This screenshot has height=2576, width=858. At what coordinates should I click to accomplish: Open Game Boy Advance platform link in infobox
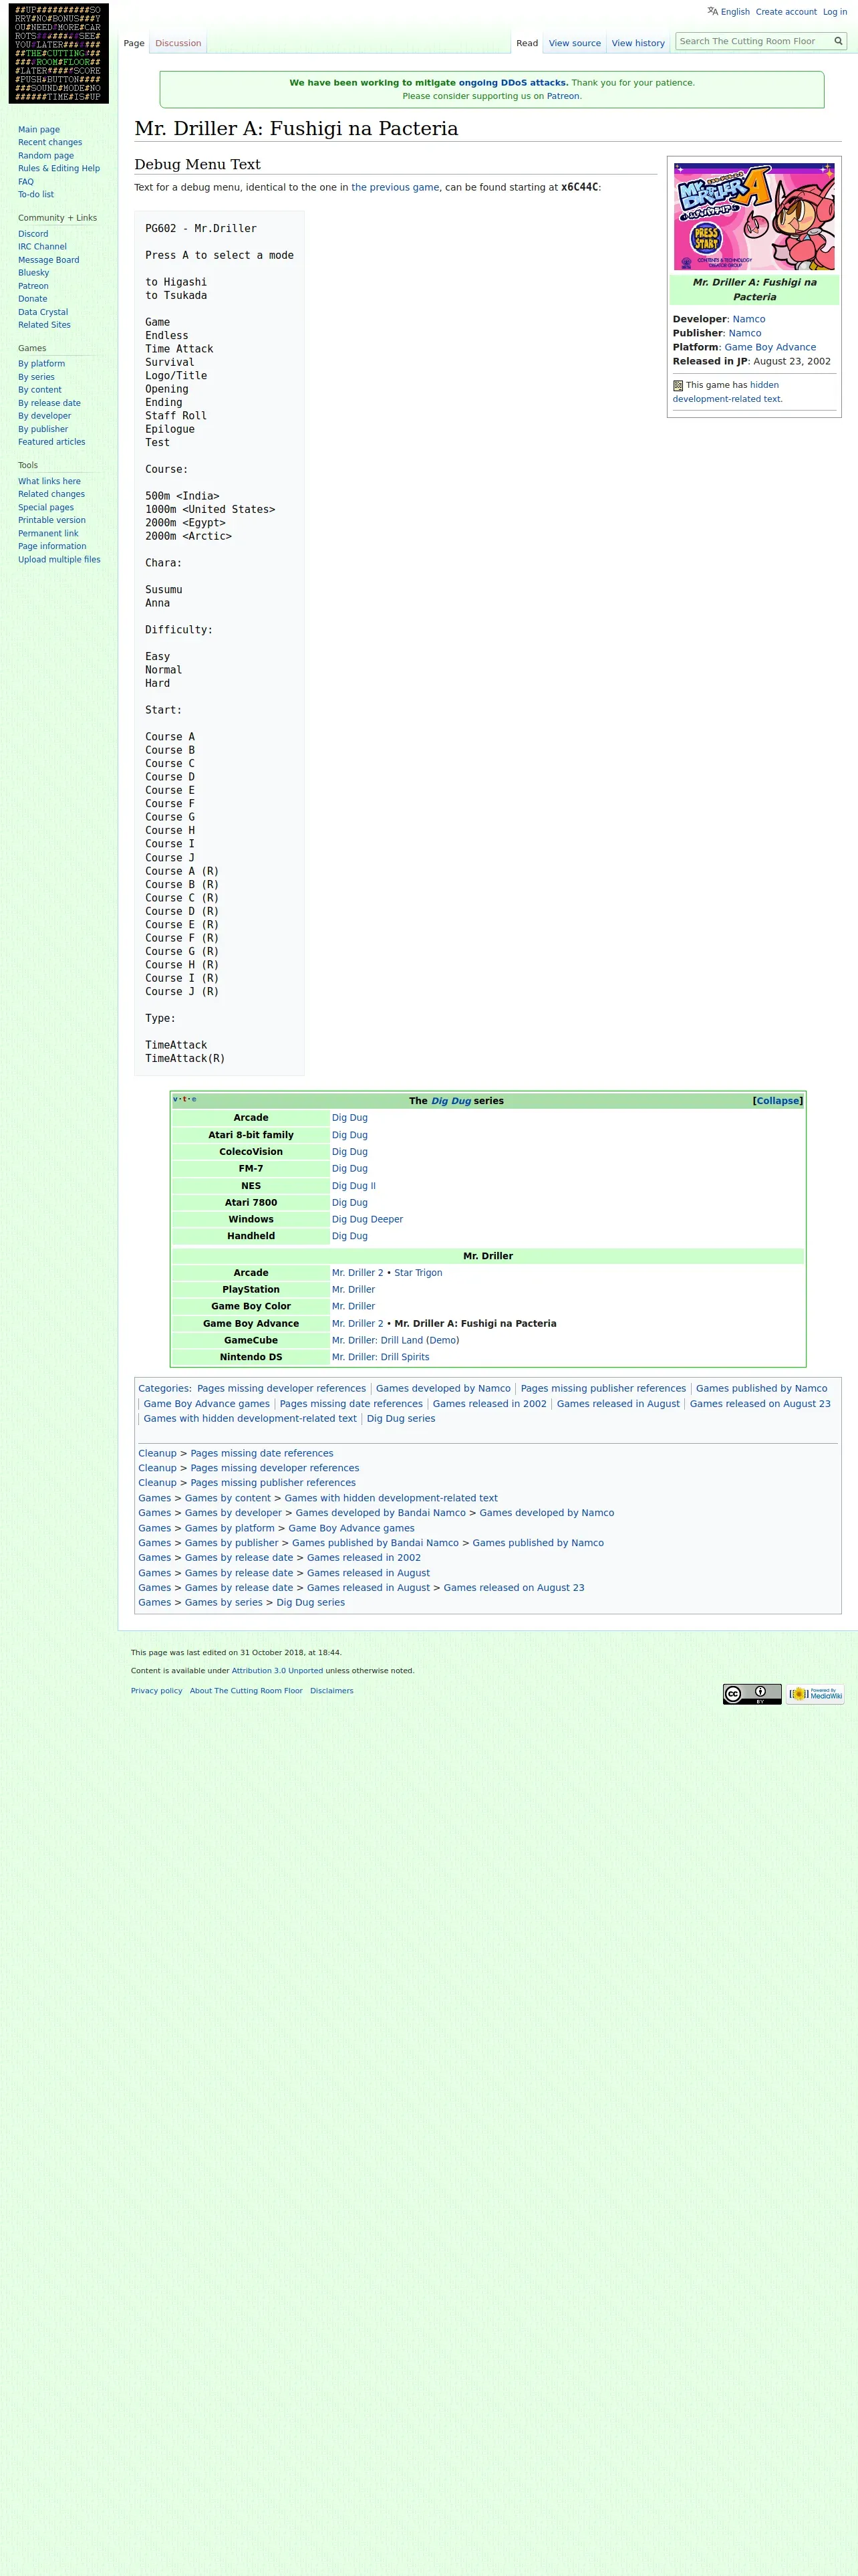click(770, 348)
